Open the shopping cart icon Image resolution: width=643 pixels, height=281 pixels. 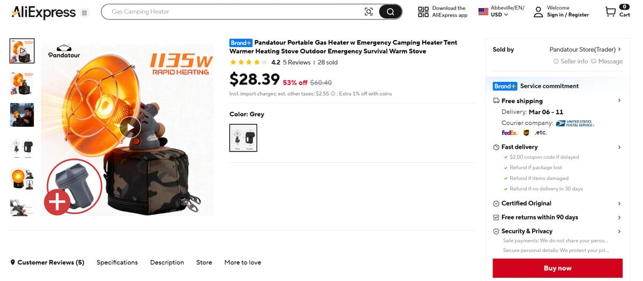point(610,12)
